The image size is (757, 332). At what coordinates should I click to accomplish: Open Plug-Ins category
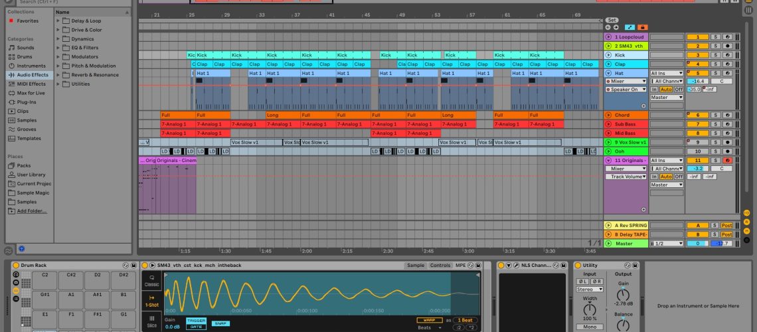click(x=27, y=102)
